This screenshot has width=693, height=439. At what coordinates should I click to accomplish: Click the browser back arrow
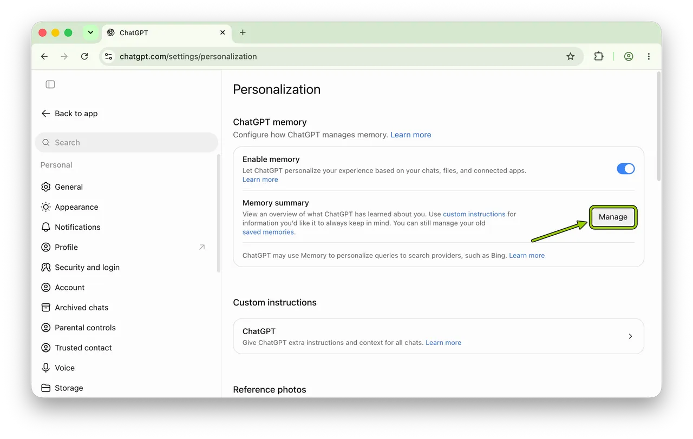(44, 56)
